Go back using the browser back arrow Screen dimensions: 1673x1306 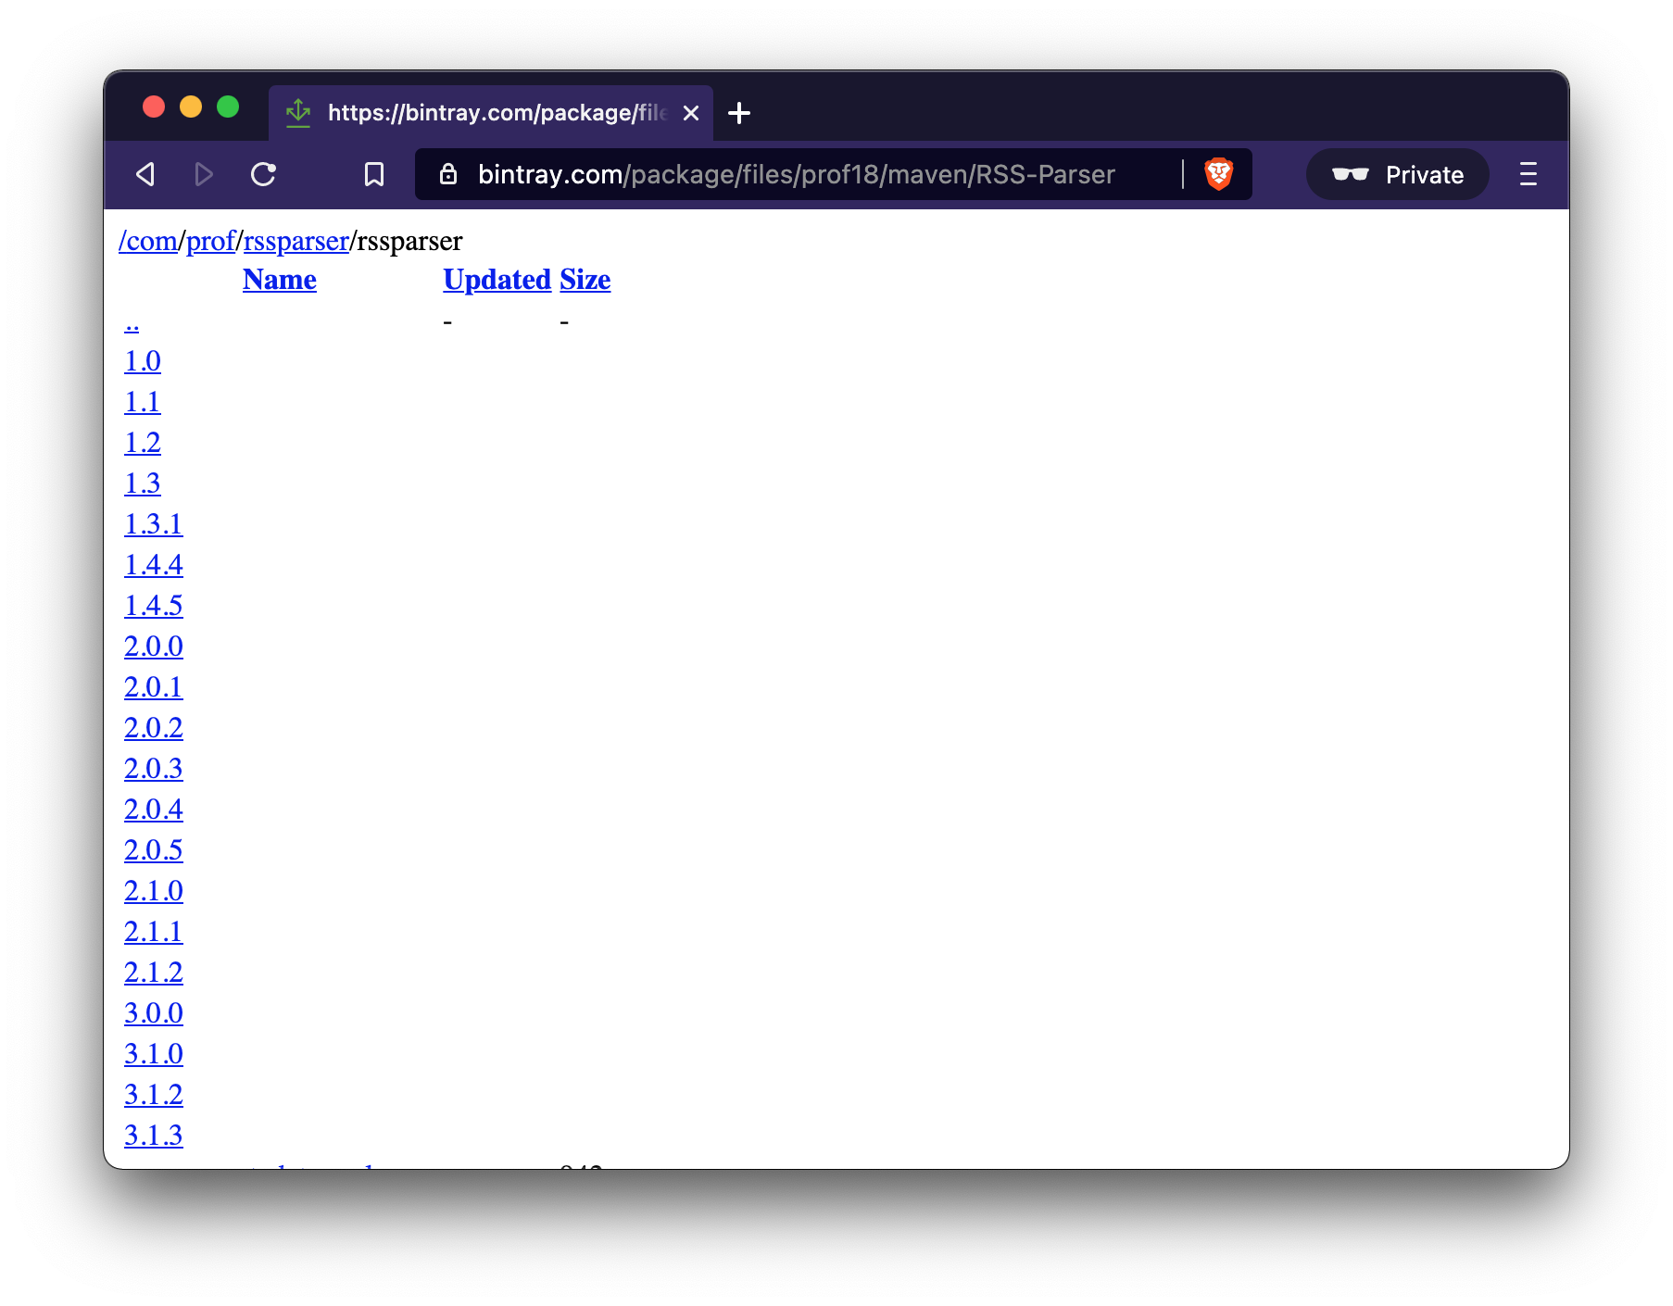click(x=145, y=174)
